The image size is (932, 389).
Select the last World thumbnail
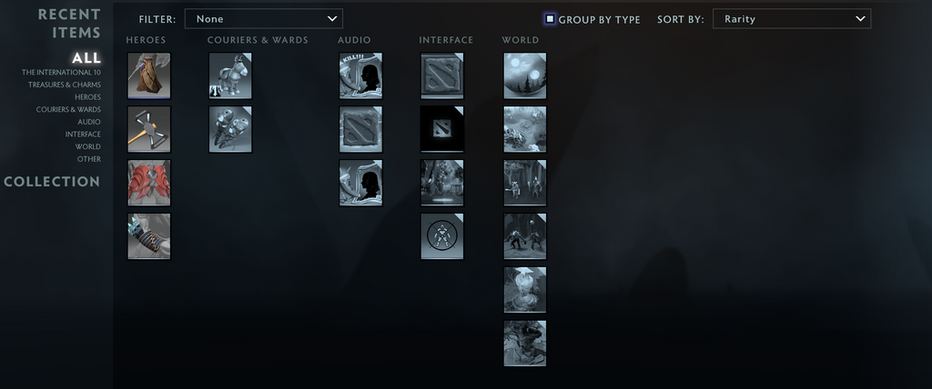525,343
